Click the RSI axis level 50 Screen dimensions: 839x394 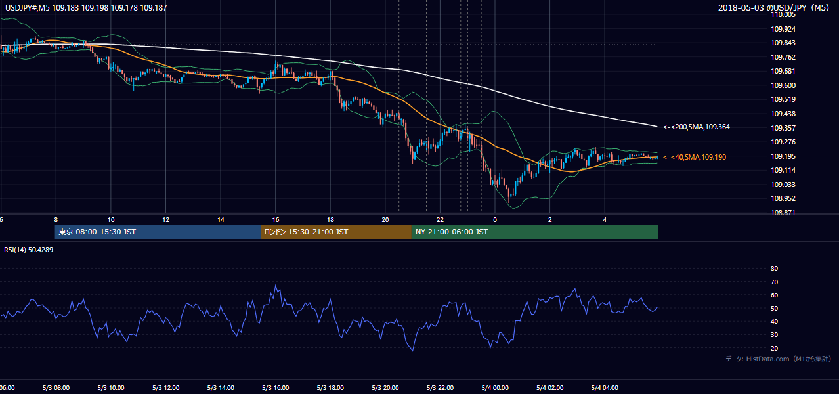coord(774,308)
